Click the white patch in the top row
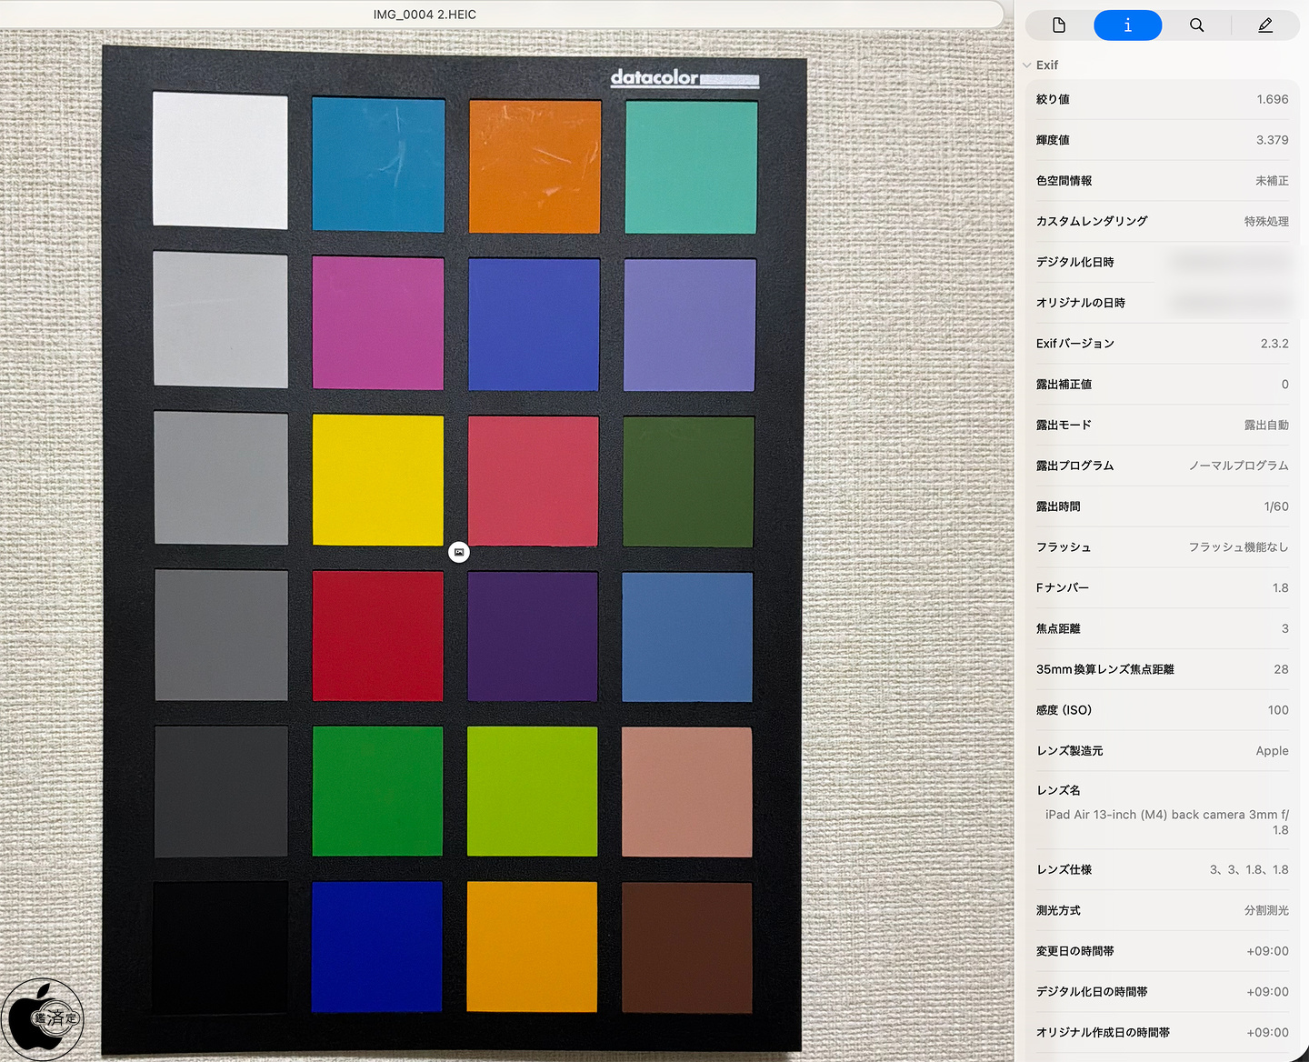The width and height of the screenshot is (1309, 1062). (x=220, y=160)
